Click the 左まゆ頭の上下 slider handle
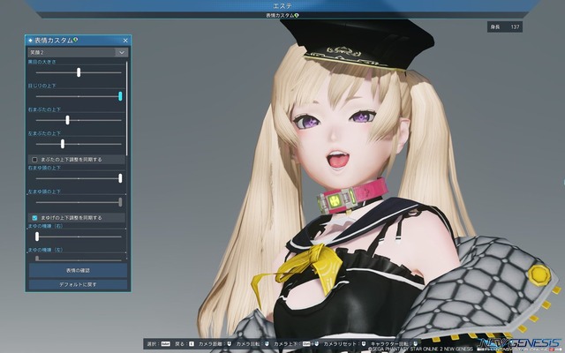The width and height of the screenshot is (565, 353). pos(120,202)
